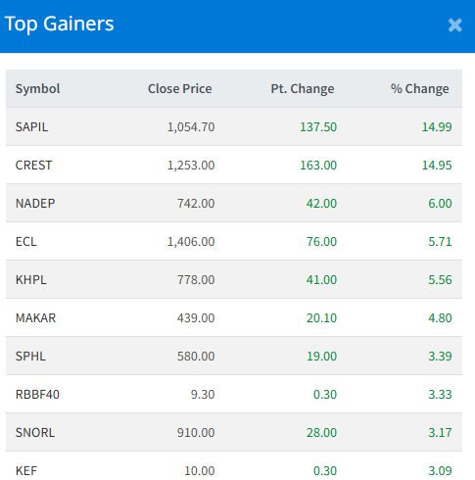Open the RBBF40 symbol
The height and width of the screenshot is (480, 475).
pyautogui.click(x=37, y=394)
